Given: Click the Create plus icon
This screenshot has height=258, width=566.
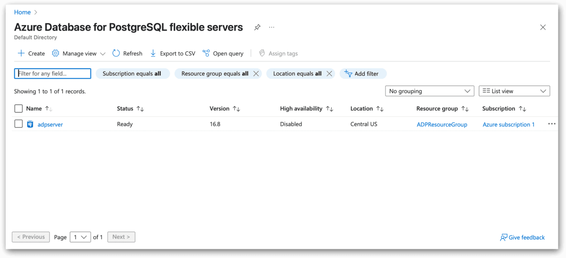Looking at the screenshot, I should pos(21,53).
